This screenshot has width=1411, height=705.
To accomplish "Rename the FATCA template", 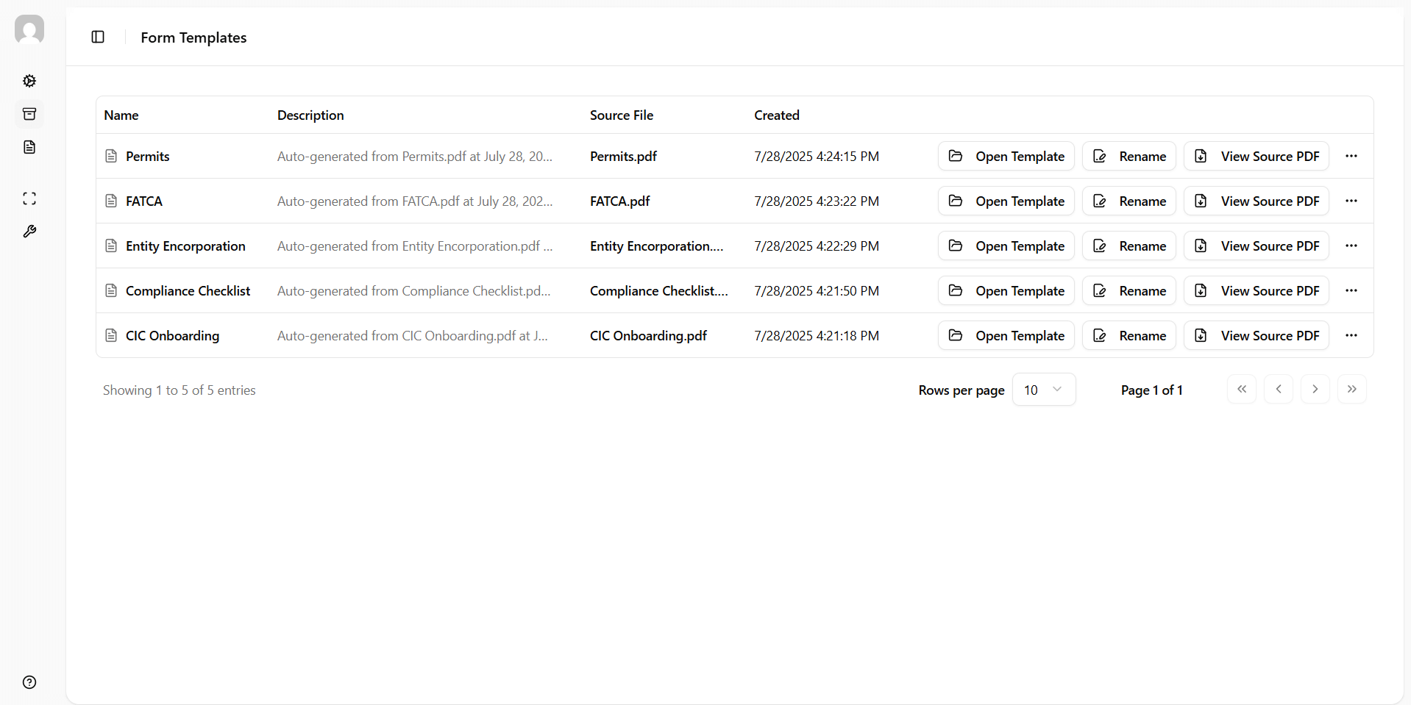I will point(1129,201).
